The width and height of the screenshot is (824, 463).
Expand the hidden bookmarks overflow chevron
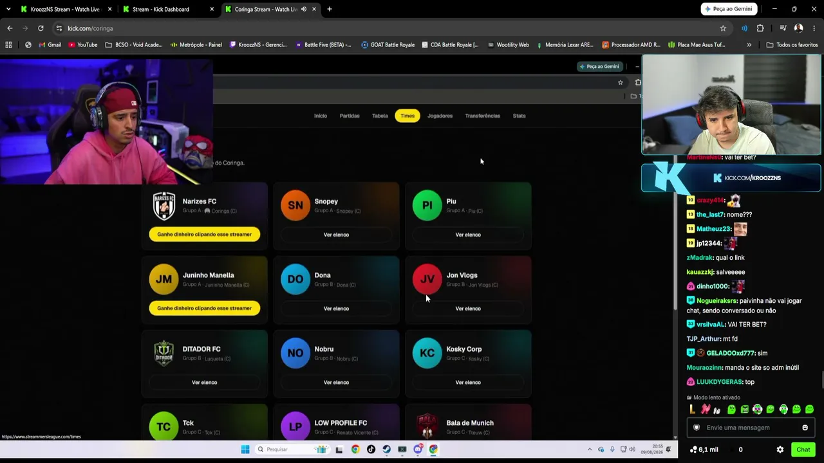pos(749,45)
